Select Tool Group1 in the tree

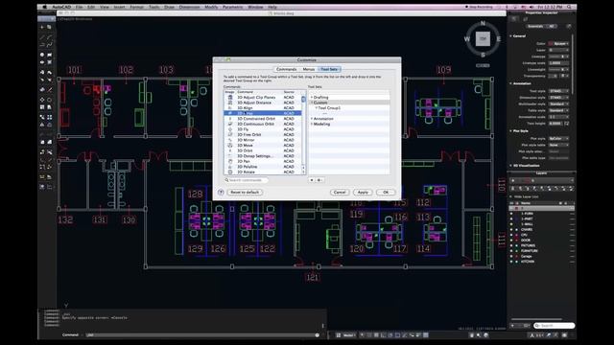click(329, 108)
